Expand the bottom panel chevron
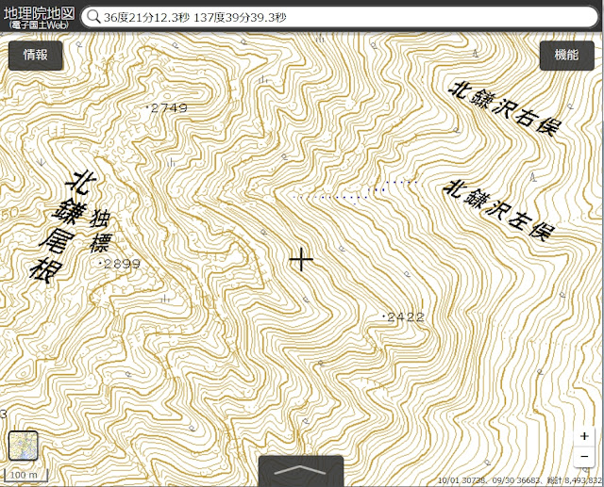 pos(301,471)
